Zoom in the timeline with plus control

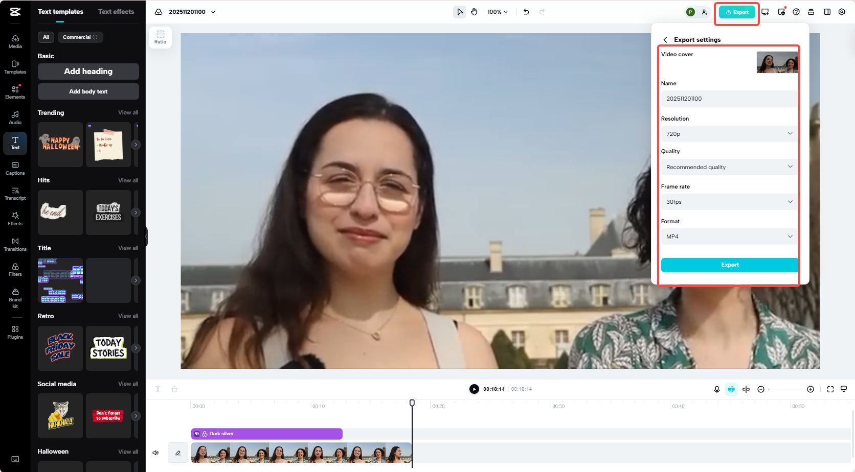click(811, 389)
